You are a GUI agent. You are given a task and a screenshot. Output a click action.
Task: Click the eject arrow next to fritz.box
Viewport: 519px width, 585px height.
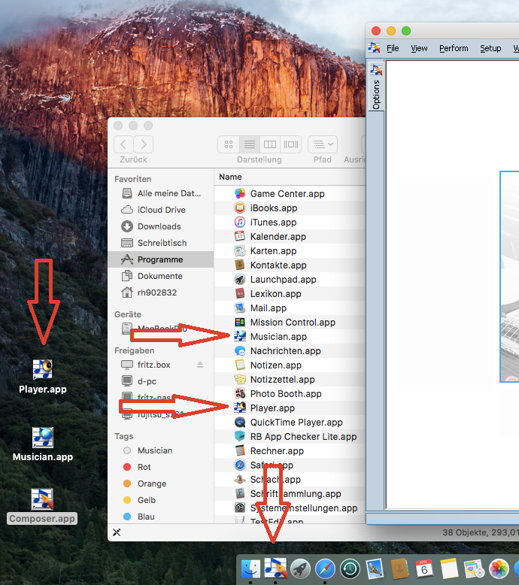pos(200,365)
